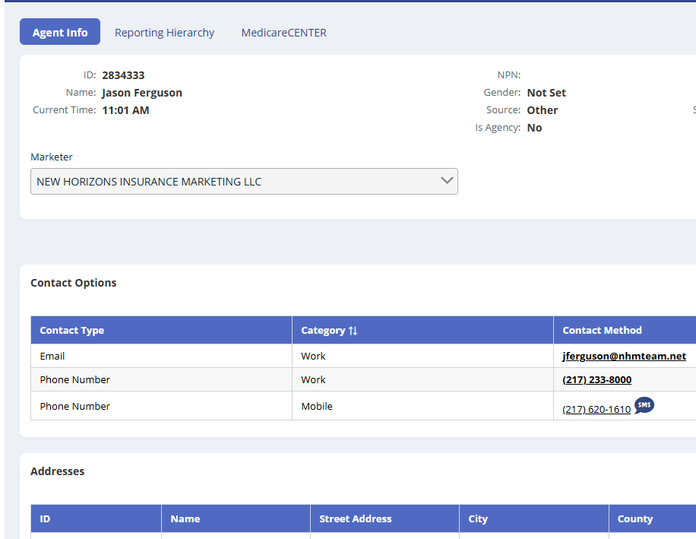Click the ID column header in Addresses
Viewport: 696px width, 539px height.
click(46, 519)
